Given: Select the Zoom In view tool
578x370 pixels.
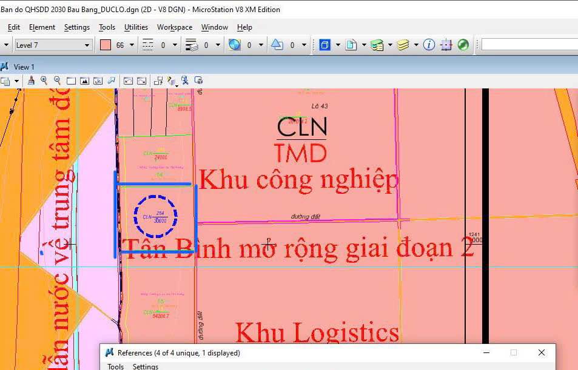Looking at the screenshot, I should tap(43, 80).
